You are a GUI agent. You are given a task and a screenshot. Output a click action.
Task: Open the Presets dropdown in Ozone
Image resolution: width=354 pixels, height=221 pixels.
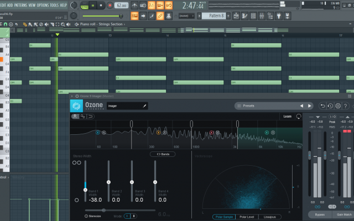tap(275, 106)
